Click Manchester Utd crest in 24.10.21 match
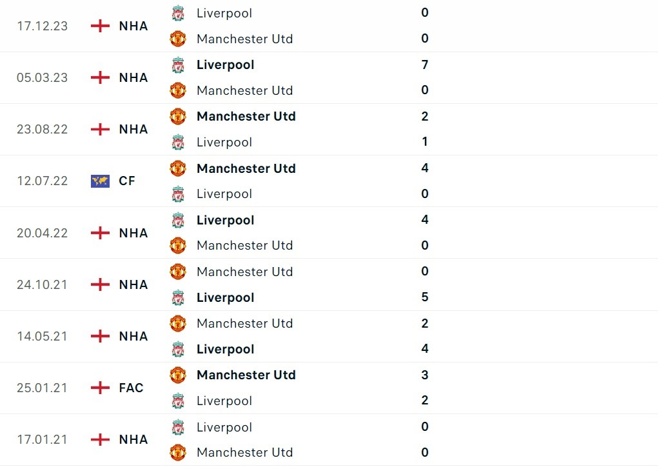 tap(178, 272)
